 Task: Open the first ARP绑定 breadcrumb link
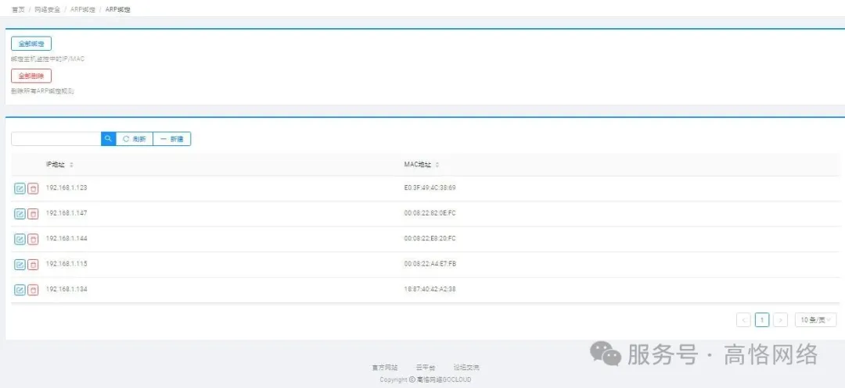pos(82,9)
